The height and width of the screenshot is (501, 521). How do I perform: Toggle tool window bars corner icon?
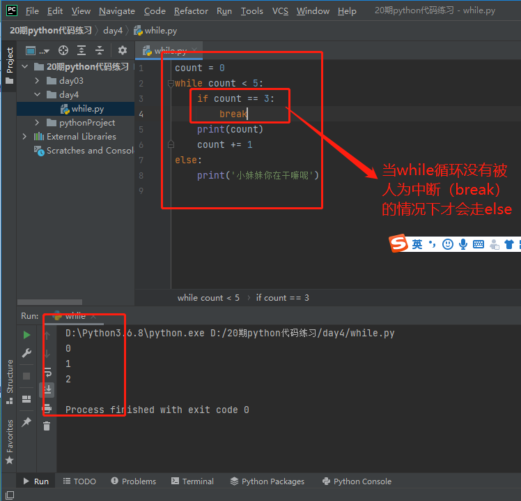click(x=10, y=495)
